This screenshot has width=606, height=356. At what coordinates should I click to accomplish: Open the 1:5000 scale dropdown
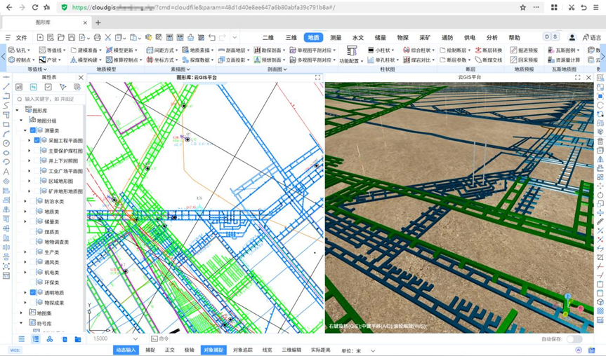click(135, 339)
